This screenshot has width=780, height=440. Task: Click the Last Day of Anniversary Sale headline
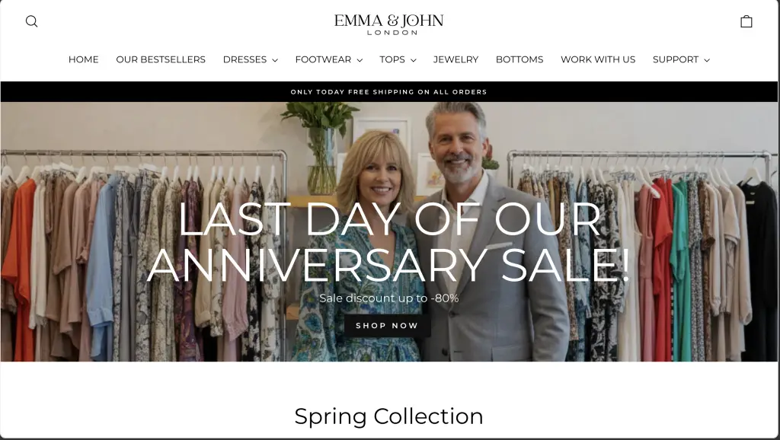pyautogui.click(x=388, y=242)
